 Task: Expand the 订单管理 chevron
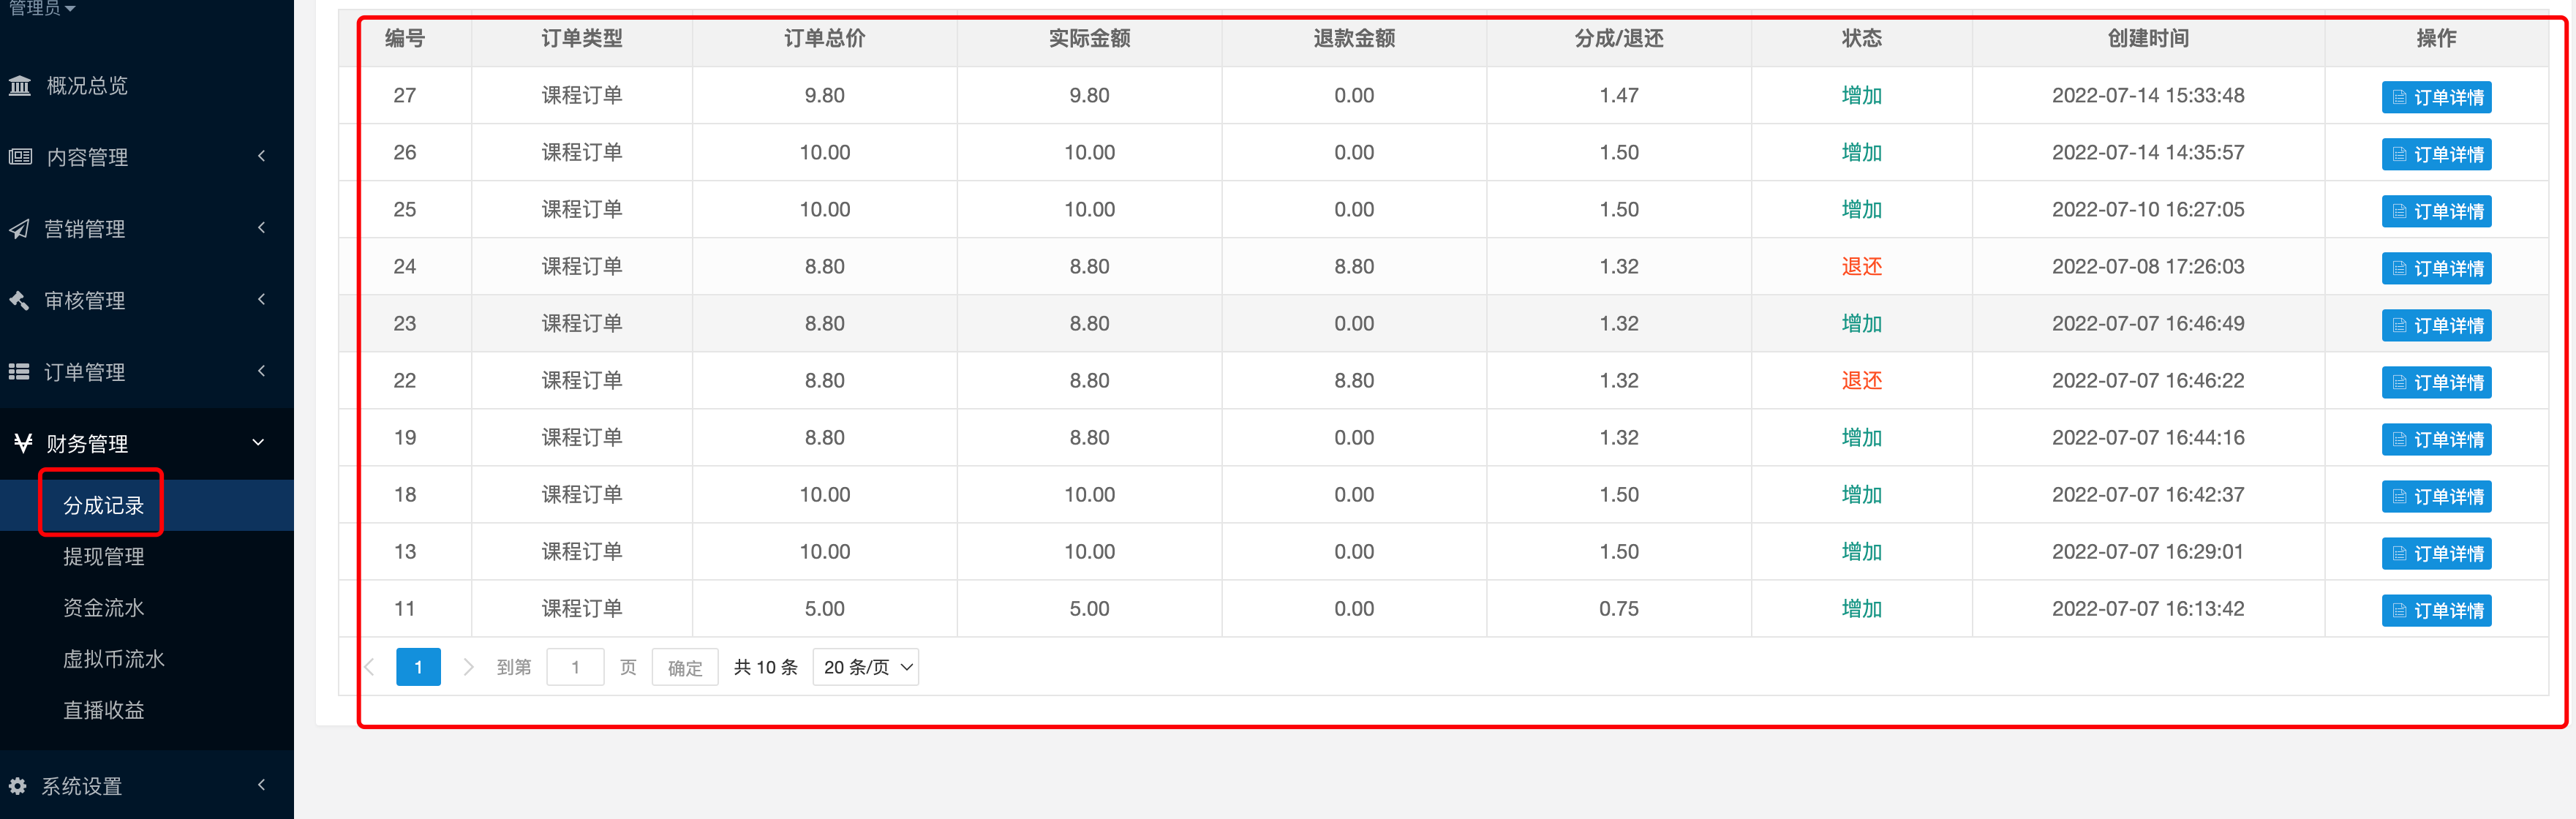click(x=261, y=371)
